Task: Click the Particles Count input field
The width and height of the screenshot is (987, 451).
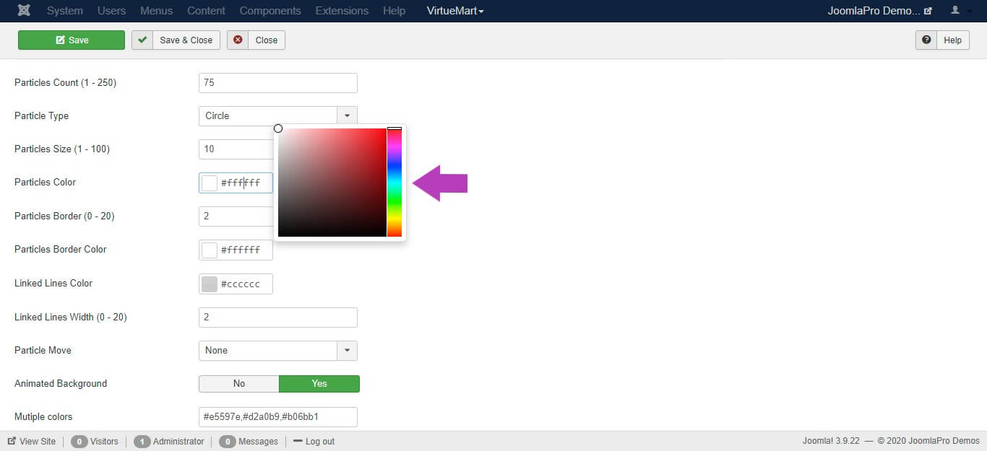Action: tap(278, 83)
